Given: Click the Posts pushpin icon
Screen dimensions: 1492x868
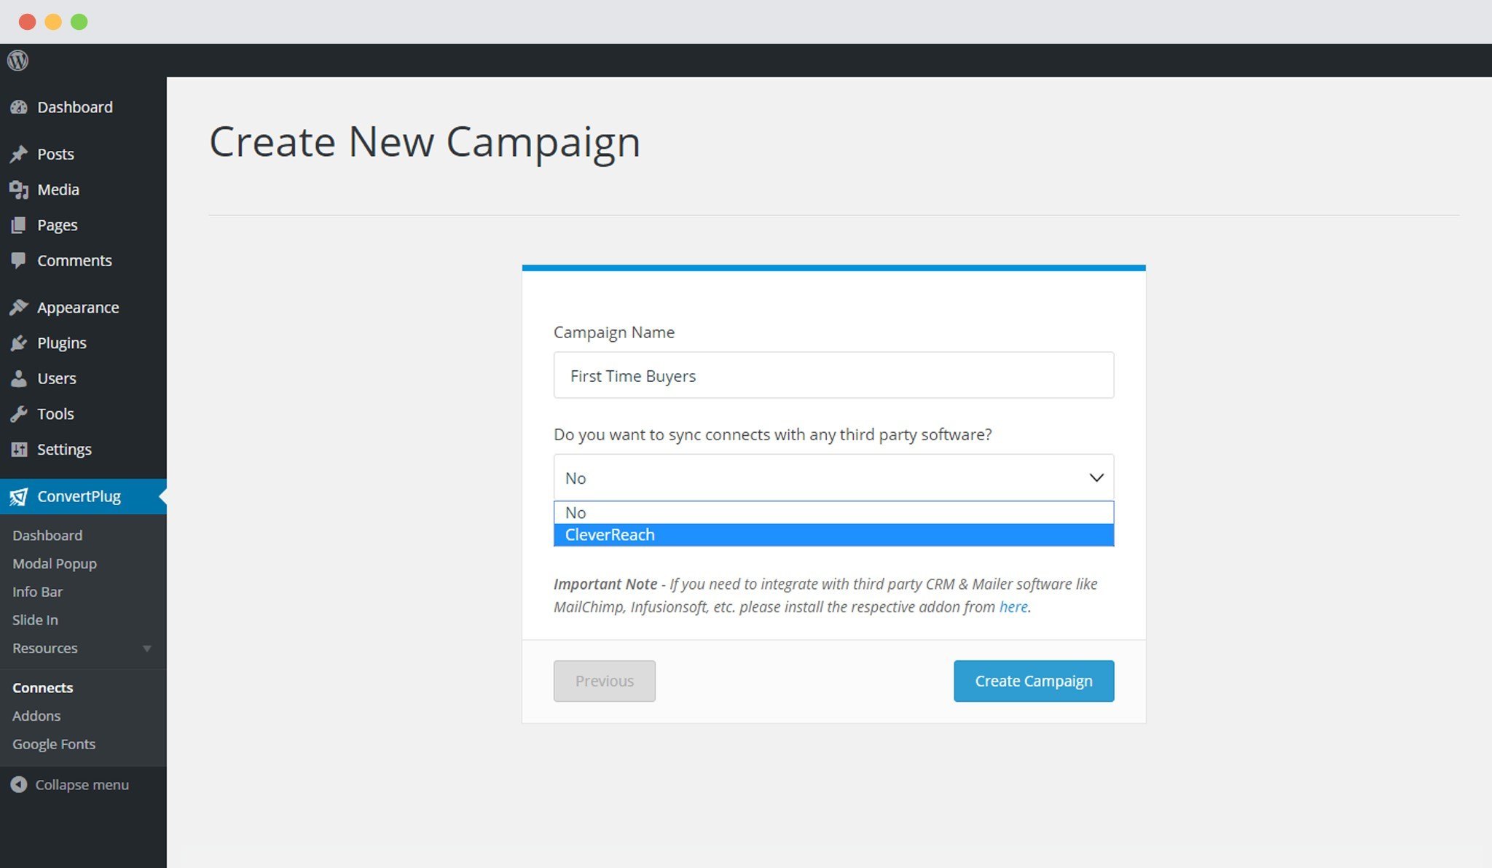Looking at the screenshot, I should click(x=19, y=154).
